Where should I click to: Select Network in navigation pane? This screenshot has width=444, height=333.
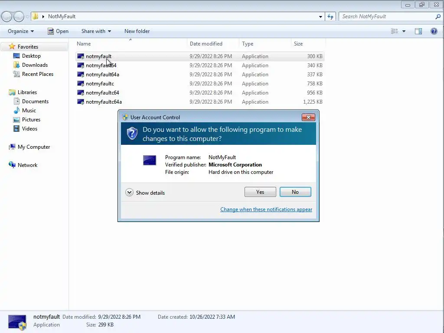tap(27, 165)
